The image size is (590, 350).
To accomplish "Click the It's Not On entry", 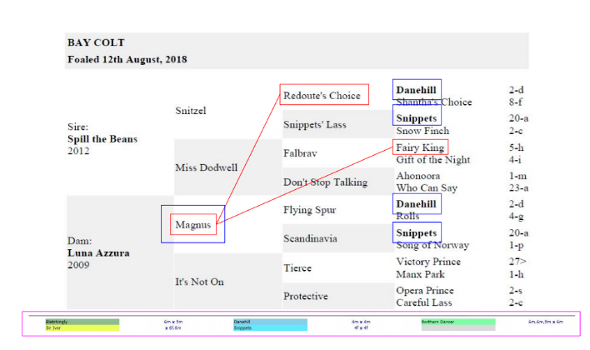I will tap(200, 282).
